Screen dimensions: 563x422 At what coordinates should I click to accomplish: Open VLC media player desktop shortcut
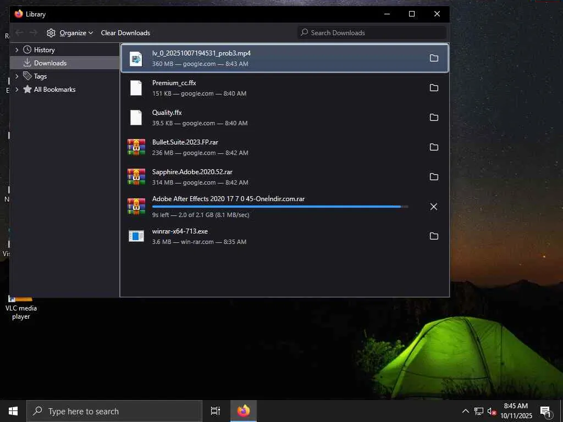tap(21, 308)
